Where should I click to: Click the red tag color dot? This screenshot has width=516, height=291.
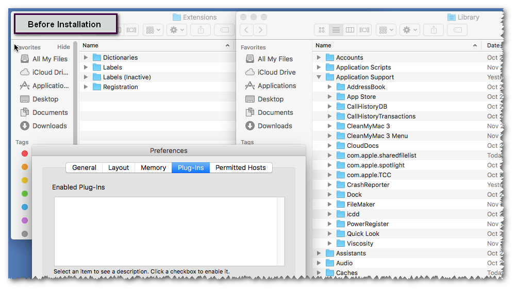coord(25,153)
